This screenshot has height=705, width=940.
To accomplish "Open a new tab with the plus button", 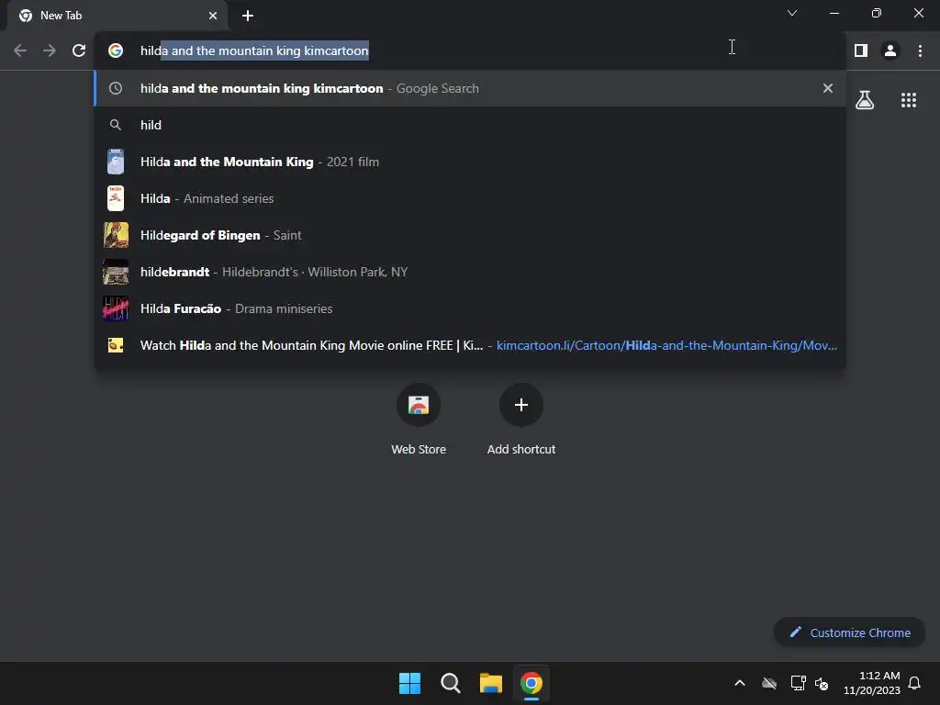I will [248, 16].
